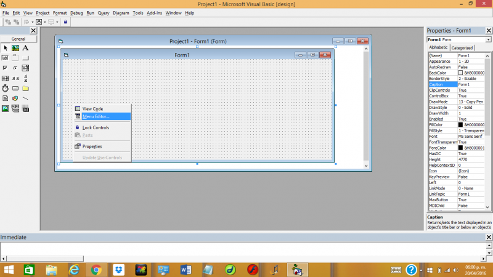Select the PictureBox control tool
The height and width of the screenshot is (277, 493).
click(15, 48)
